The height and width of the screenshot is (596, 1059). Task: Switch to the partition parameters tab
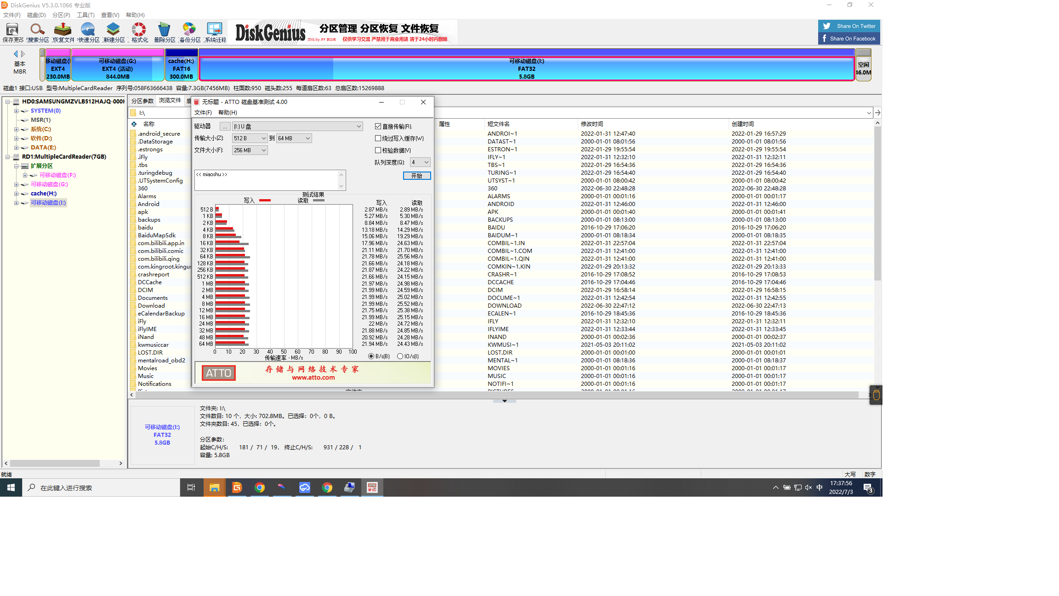[x=142, y=101]
